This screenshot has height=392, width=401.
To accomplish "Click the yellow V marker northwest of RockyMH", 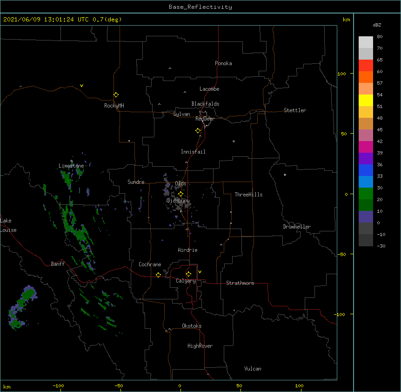I will pos(81,86).
